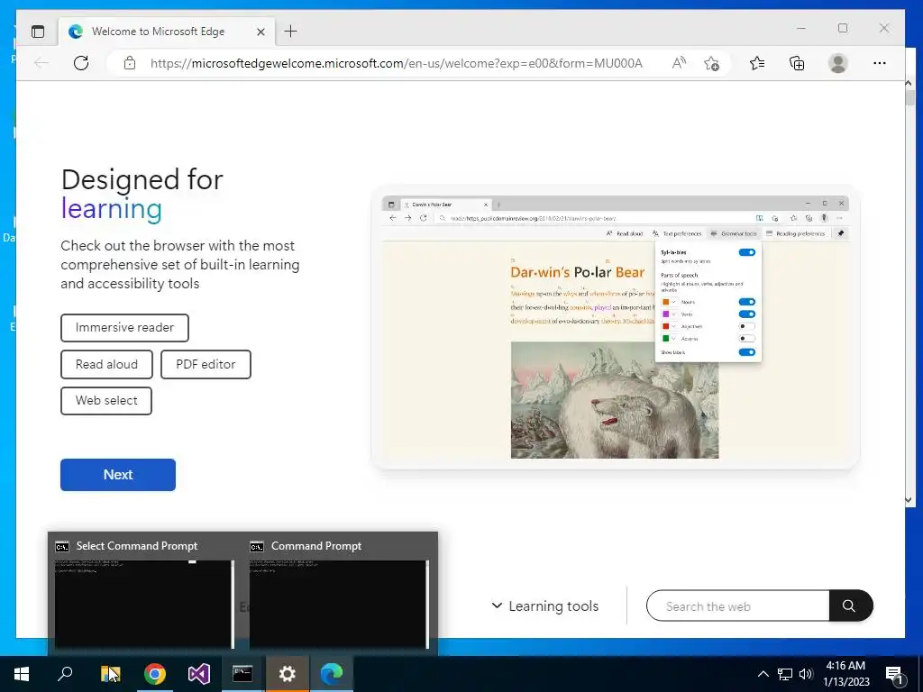Open the network status tray icon

(x=785, y=674)
